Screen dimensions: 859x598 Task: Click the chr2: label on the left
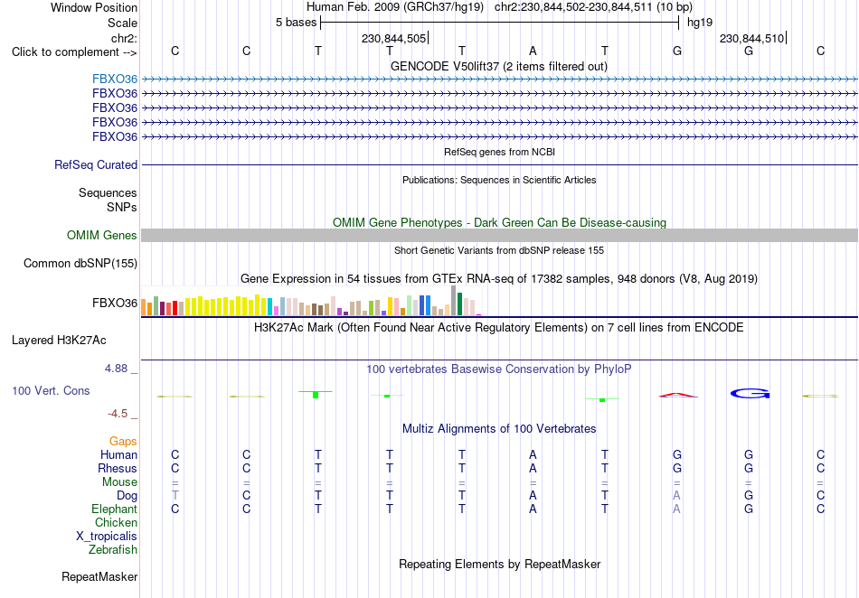pos(124,38)
